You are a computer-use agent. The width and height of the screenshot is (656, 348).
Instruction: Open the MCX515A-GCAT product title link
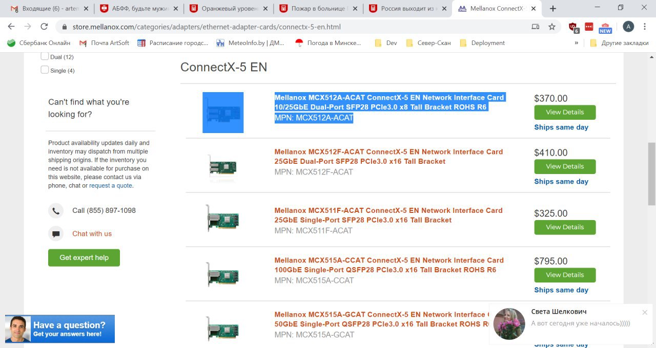(x=382, y=319)
